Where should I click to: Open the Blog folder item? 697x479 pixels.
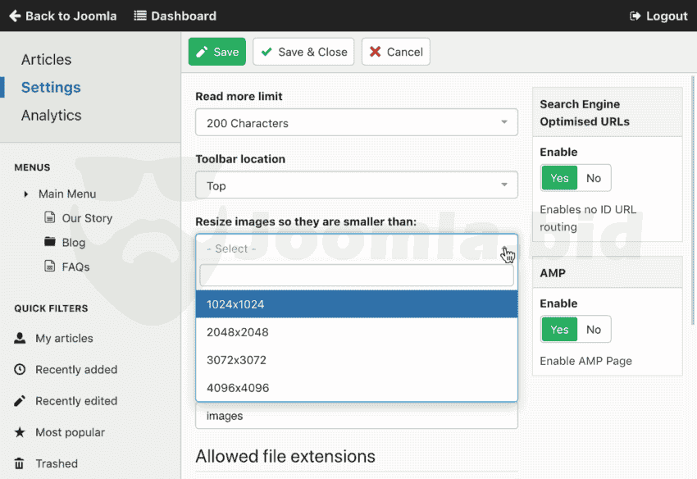click(73, 243)
